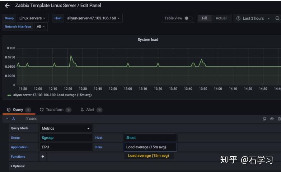Click the query letter A name
This screenshot has width=281, height=172.
[x=13, y=119]
